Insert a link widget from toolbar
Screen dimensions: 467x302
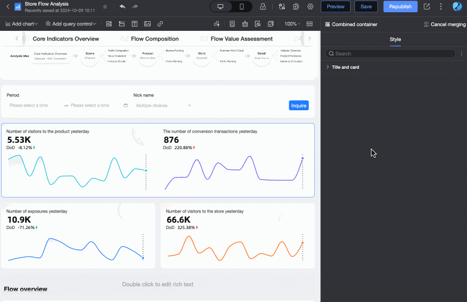click(x=160, y=24)
